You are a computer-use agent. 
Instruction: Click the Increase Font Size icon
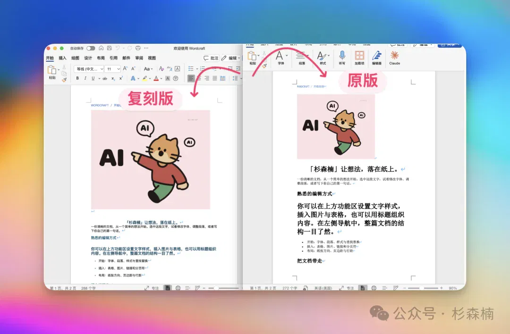125,68
